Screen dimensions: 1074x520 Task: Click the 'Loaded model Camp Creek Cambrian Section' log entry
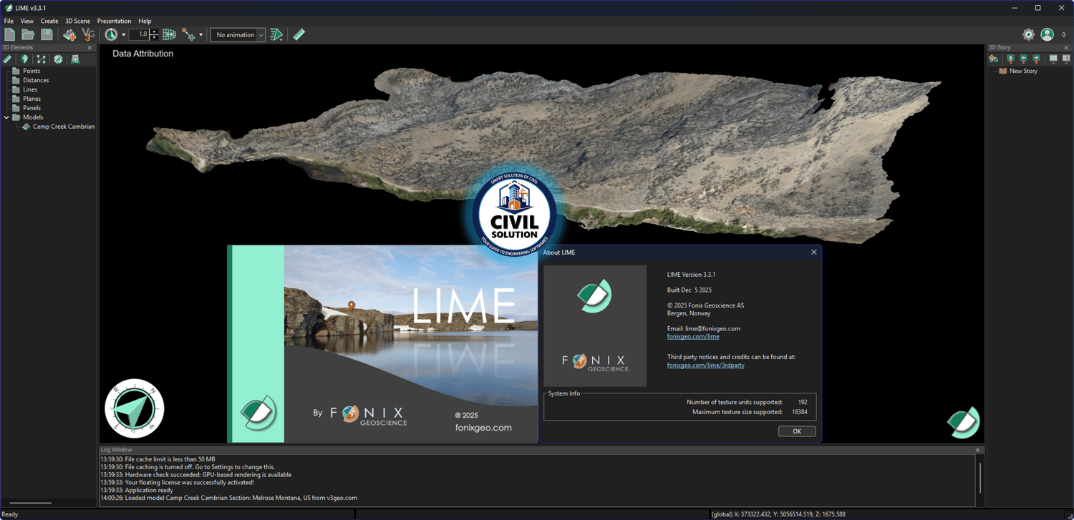(x=228, y=498)
